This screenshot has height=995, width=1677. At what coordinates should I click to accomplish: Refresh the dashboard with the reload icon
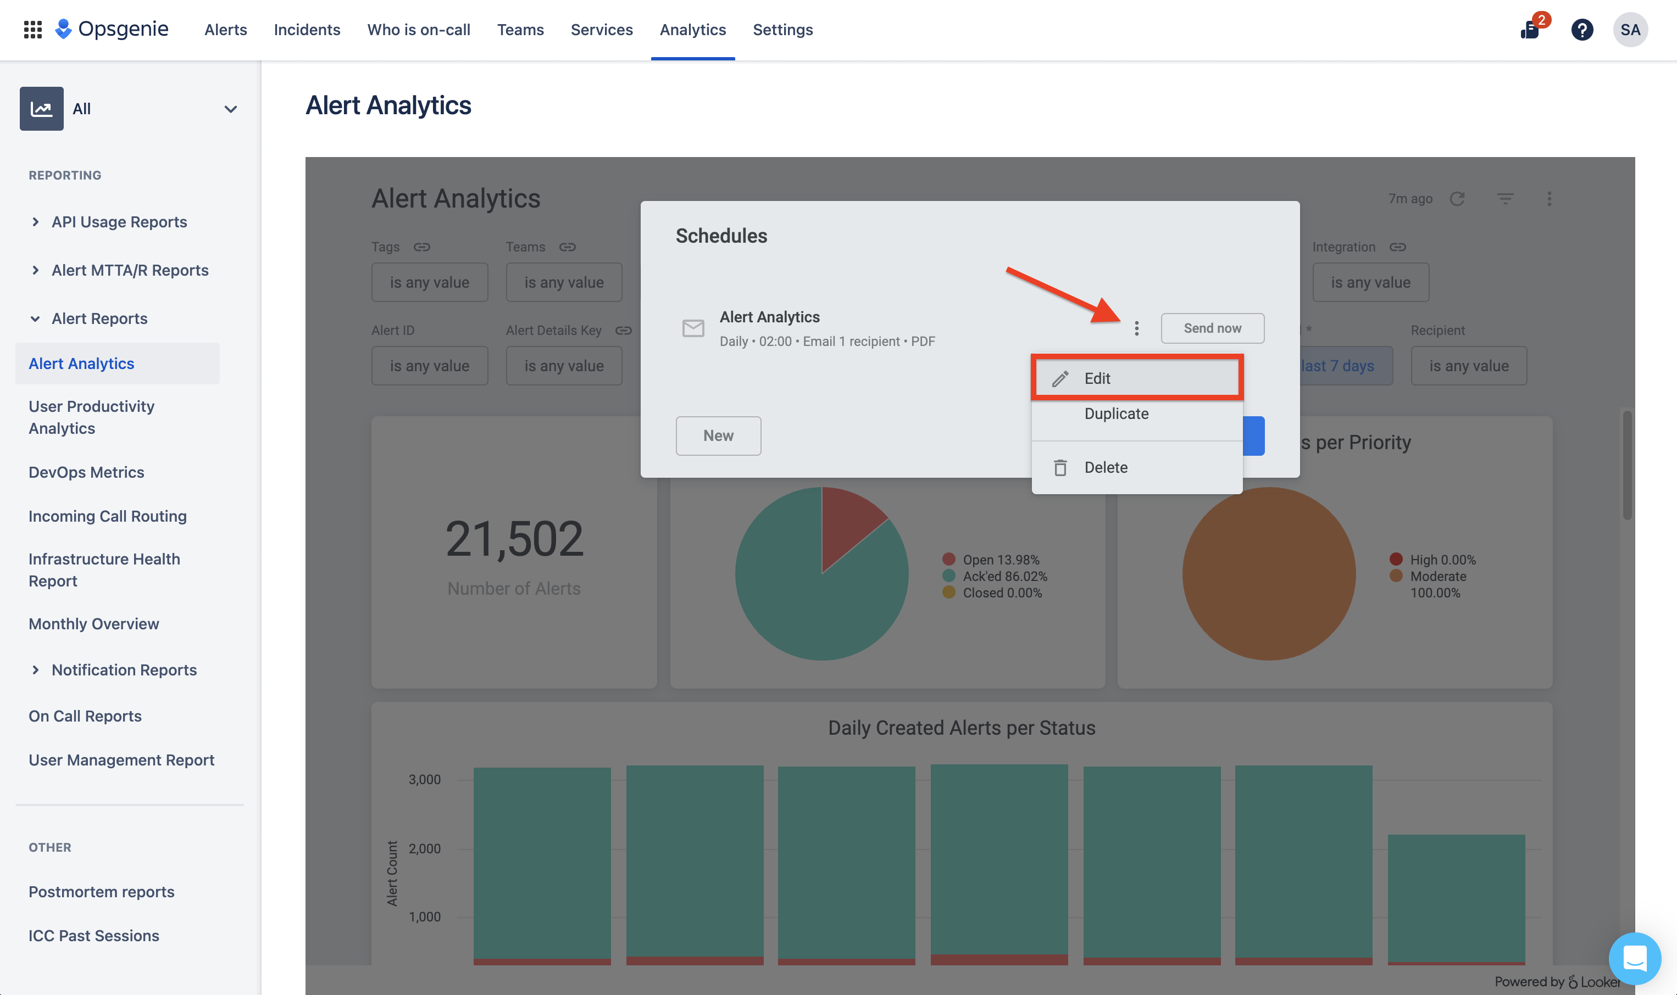[x=1458, y=198]
